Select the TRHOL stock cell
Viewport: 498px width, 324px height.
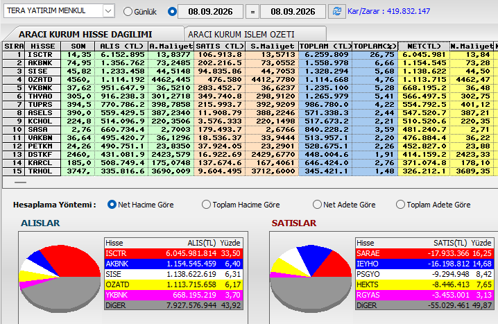[43, 171]
